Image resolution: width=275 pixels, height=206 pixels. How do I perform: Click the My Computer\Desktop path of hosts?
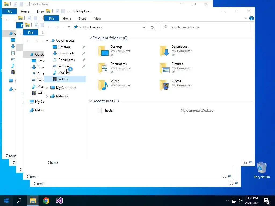coord(197,111)
